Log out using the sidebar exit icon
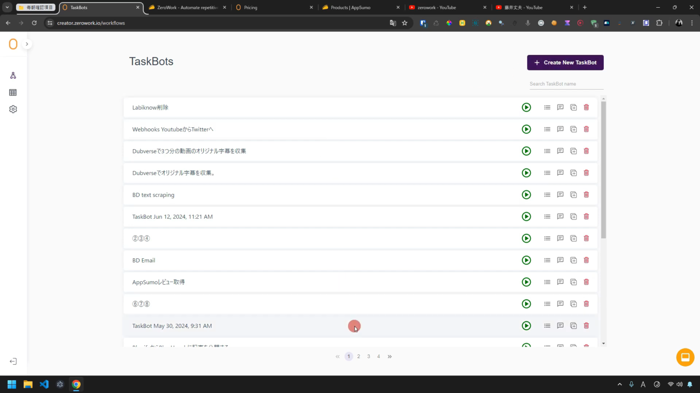700x393 pixels. coord(13,361)
